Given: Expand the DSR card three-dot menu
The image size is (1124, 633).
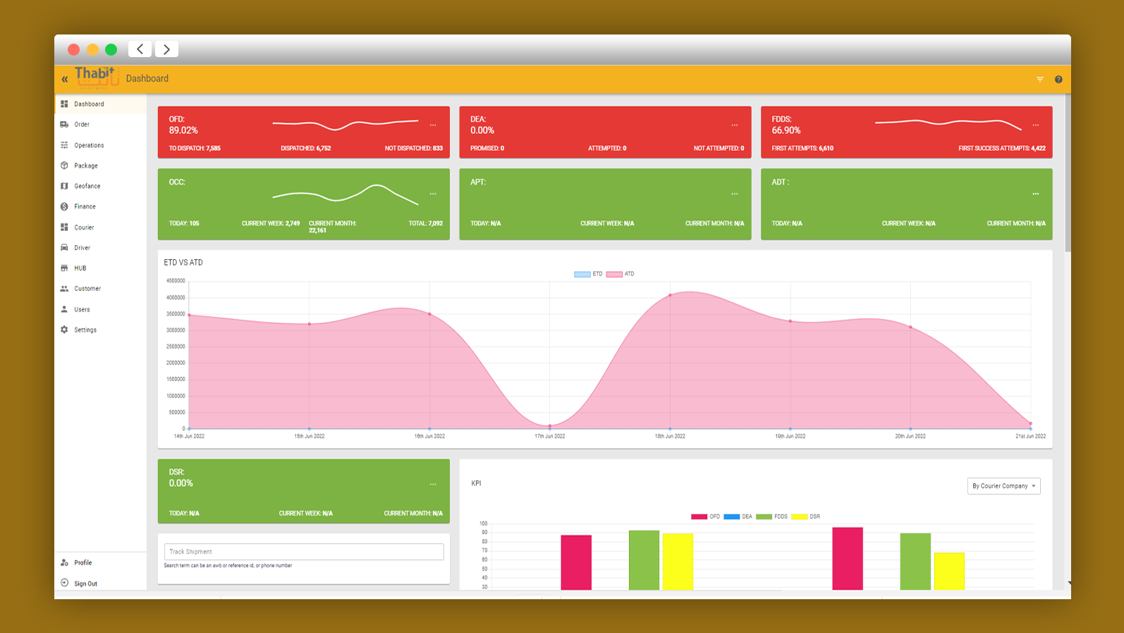Looking at the screenshot, I should (x=433, y=484).
